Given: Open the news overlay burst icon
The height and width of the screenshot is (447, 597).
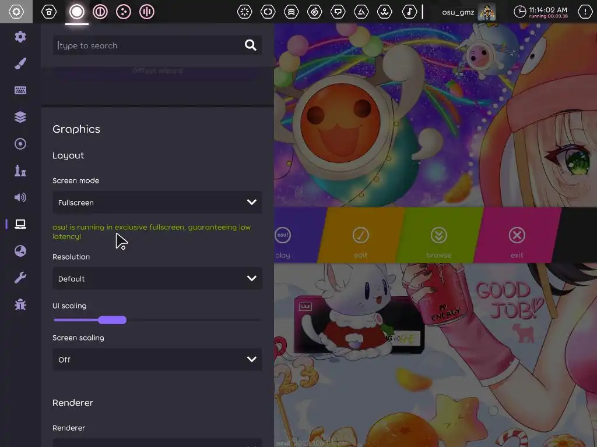Looking at the screenshot, I should [x=244, y=12].
